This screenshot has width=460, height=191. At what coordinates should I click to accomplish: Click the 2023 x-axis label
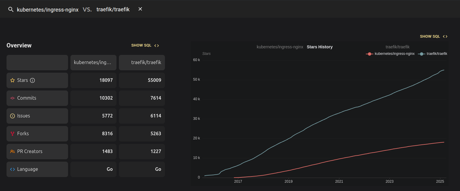[390, 181]
